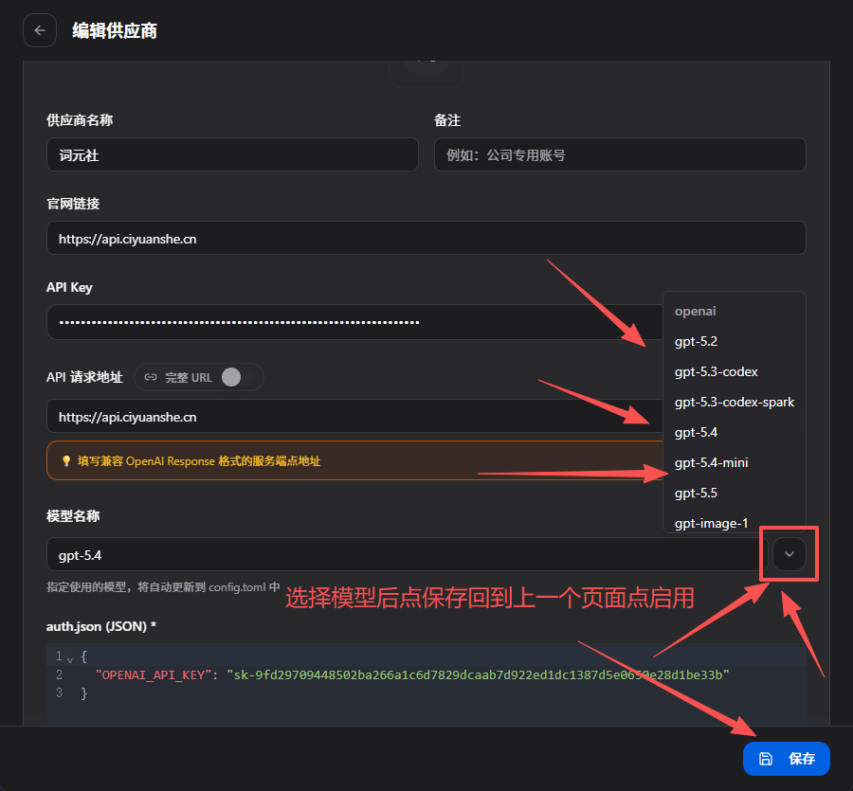This screenshot has height=791, width=853.
Task: Click the 模型名称 field showing gpt-5.4
Action: pos(407,554)
